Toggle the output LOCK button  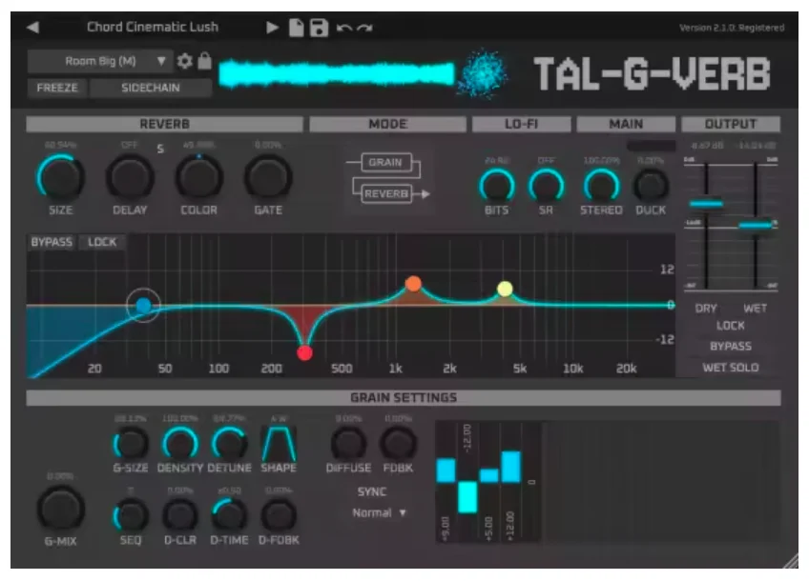(x=730, y=326)
